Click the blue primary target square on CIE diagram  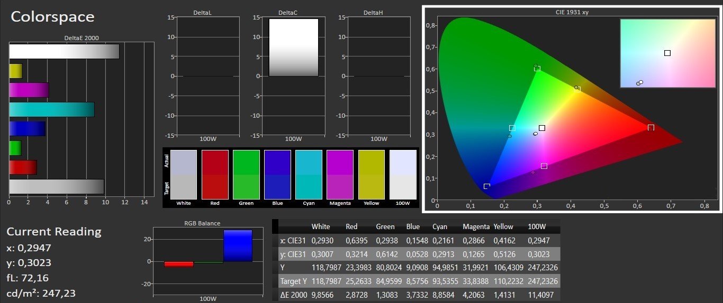487,186
